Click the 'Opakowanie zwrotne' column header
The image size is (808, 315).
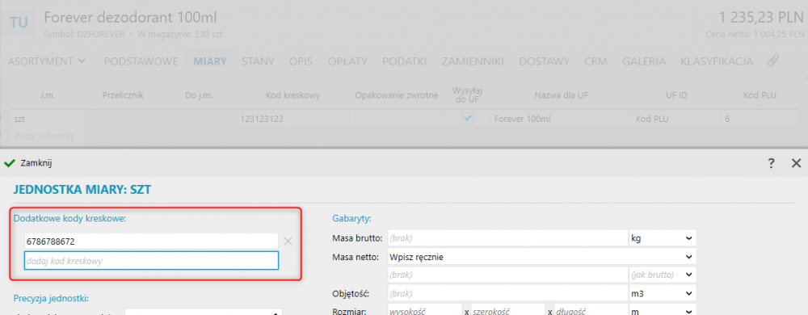[x=396, y=95]
